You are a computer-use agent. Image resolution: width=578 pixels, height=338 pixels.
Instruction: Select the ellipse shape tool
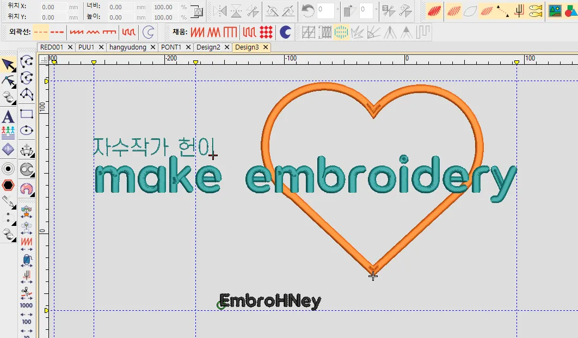pos(27,131)
